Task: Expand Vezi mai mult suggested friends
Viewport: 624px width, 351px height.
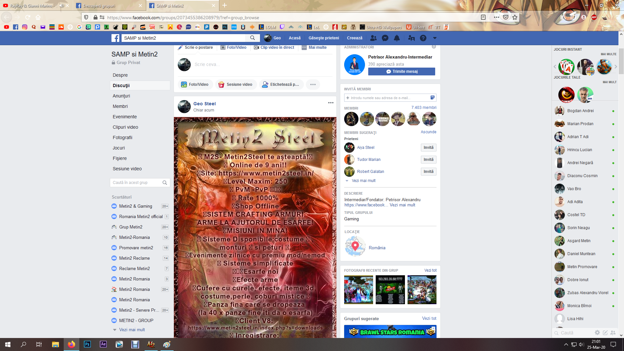Action: tap(363, 181)
